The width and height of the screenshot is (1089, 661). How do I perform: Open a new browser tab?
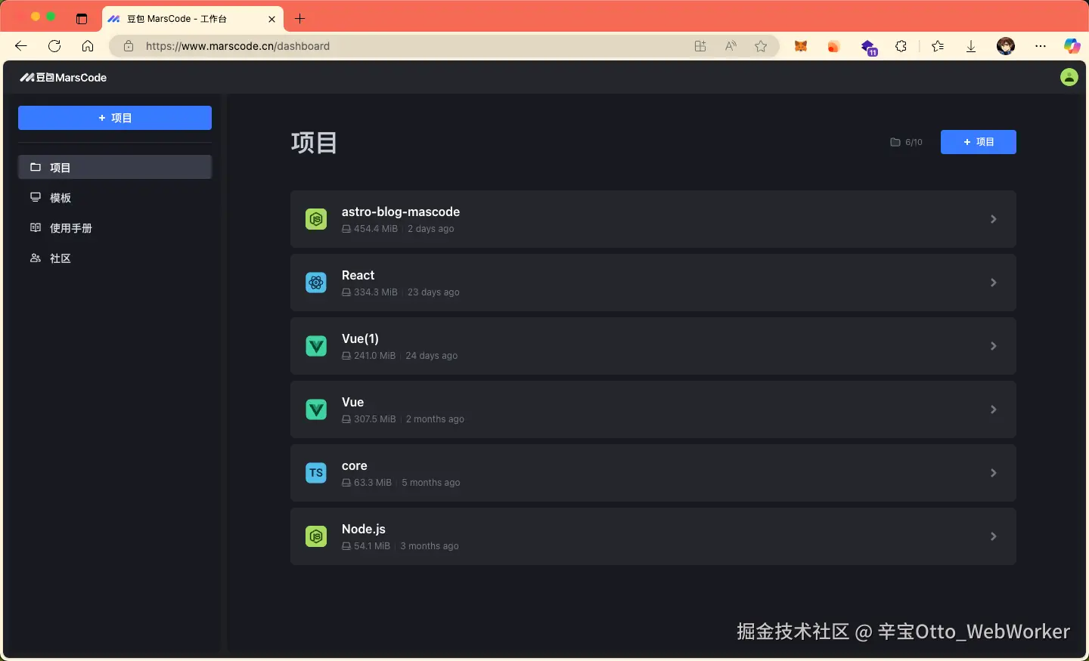click(x=300, y=19)
